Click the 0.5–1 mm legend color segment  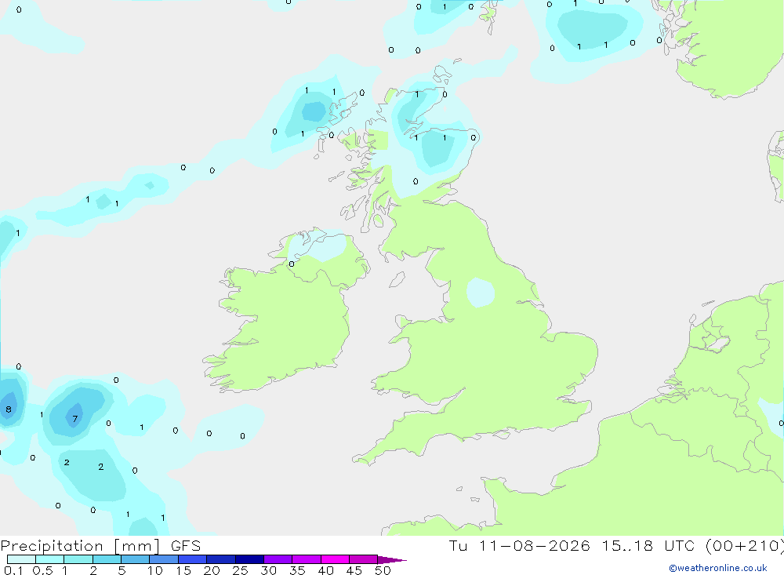[50, 559]
